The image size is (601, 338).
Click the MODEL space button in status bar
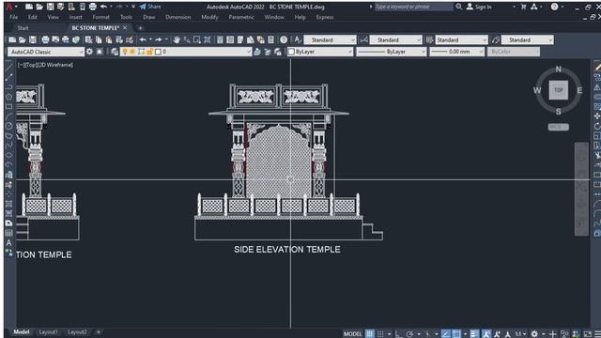pos(353,334)
